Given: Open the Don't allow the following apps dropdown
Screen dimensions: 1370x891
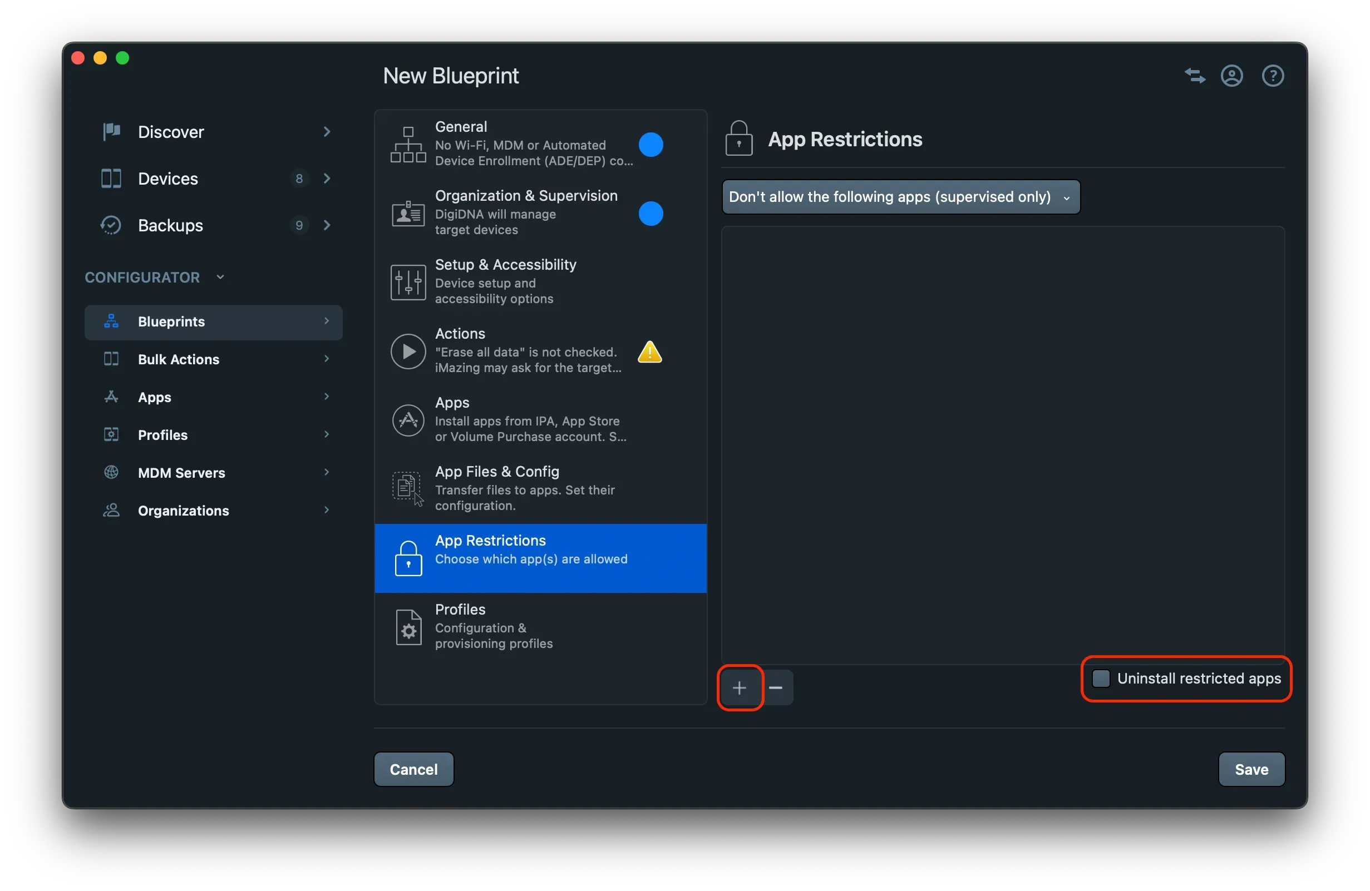Looking at the screenshot, I should 900,197.
